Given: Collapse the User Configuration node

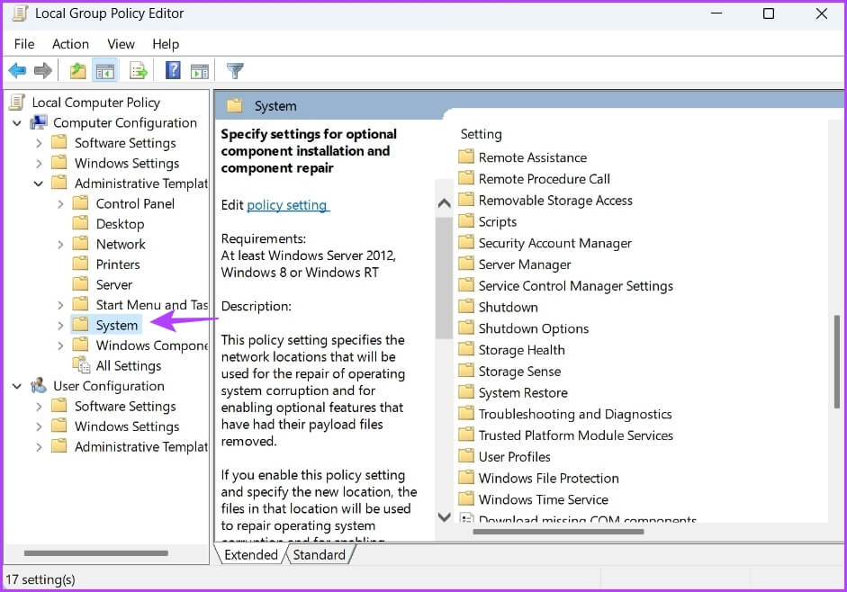Looking at the screenshot, I should point(17,386).
